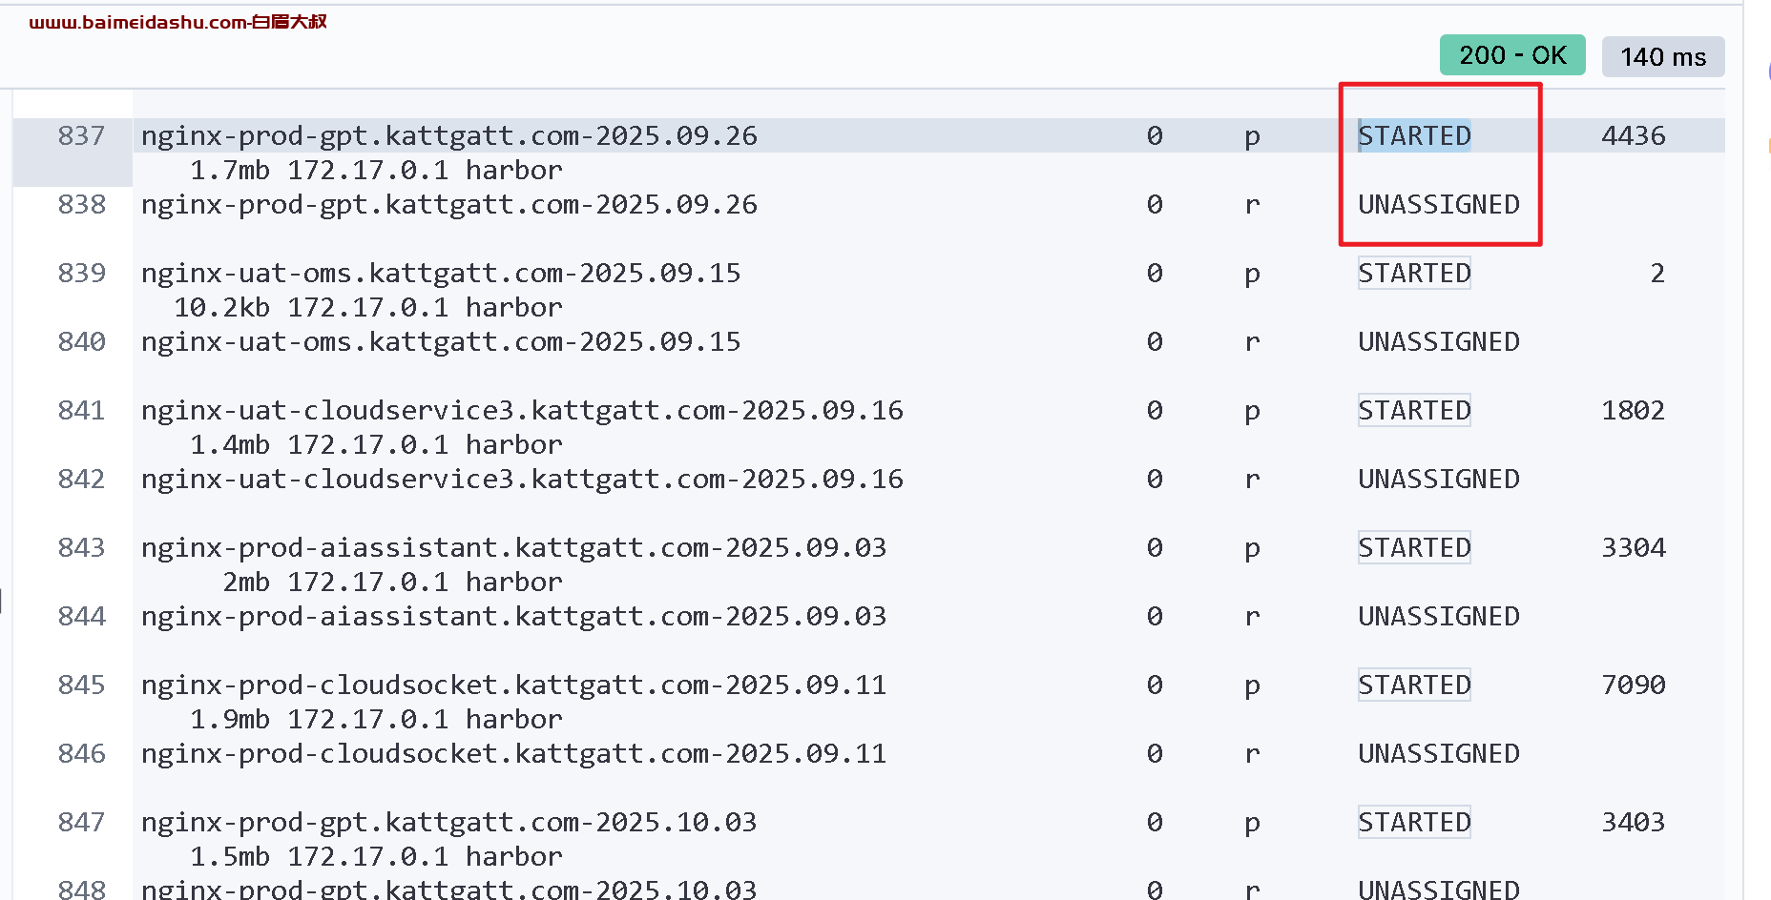Click the doc count 3304
This screenshot has width=1771, height=900.
1633,547
